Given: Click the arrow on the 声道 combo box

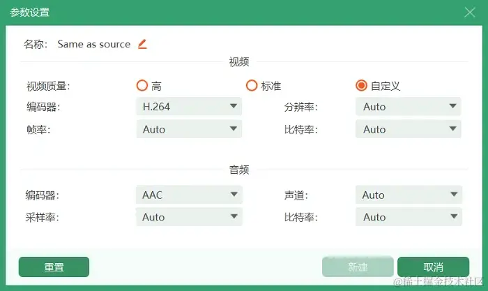Looking at the screenshot, I should 454,195.
